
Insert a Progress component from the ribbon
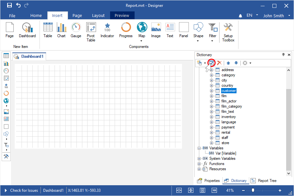[126, 30]
